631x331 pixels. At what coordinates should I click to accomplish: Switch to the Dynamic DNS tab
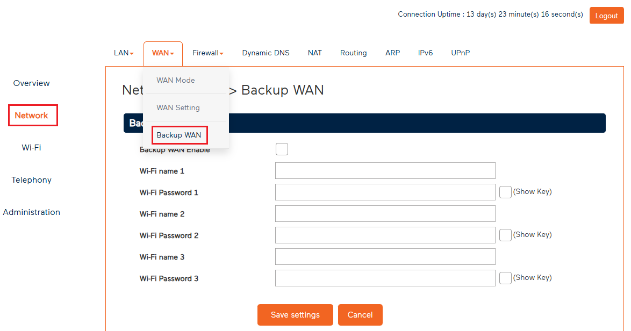click(x=266, y=53)
